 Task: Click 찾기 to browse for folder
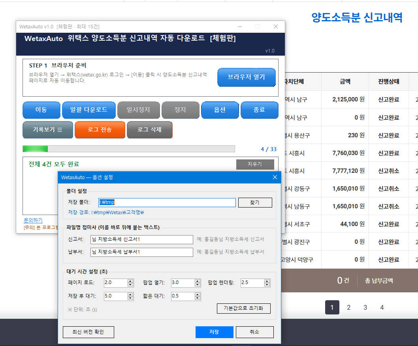[x=255, y=202]
